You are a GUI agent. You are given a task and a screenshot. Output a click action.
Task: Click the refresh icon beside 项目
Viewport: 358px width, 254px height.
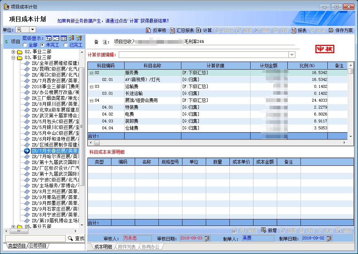coord(6,42)
